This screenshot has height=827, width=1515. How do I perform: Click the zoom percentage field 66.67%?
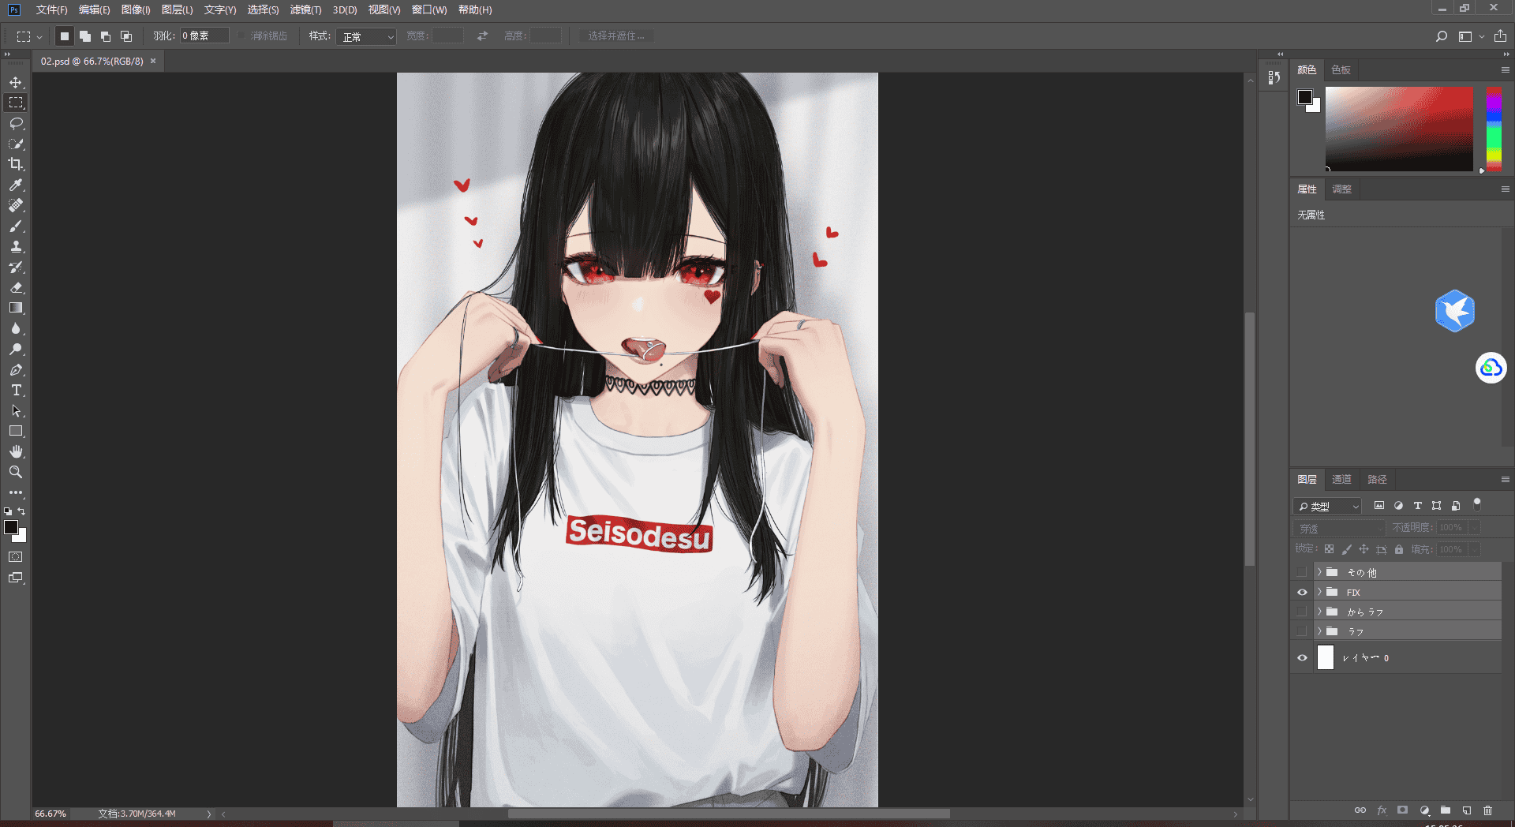pos(50,814)
